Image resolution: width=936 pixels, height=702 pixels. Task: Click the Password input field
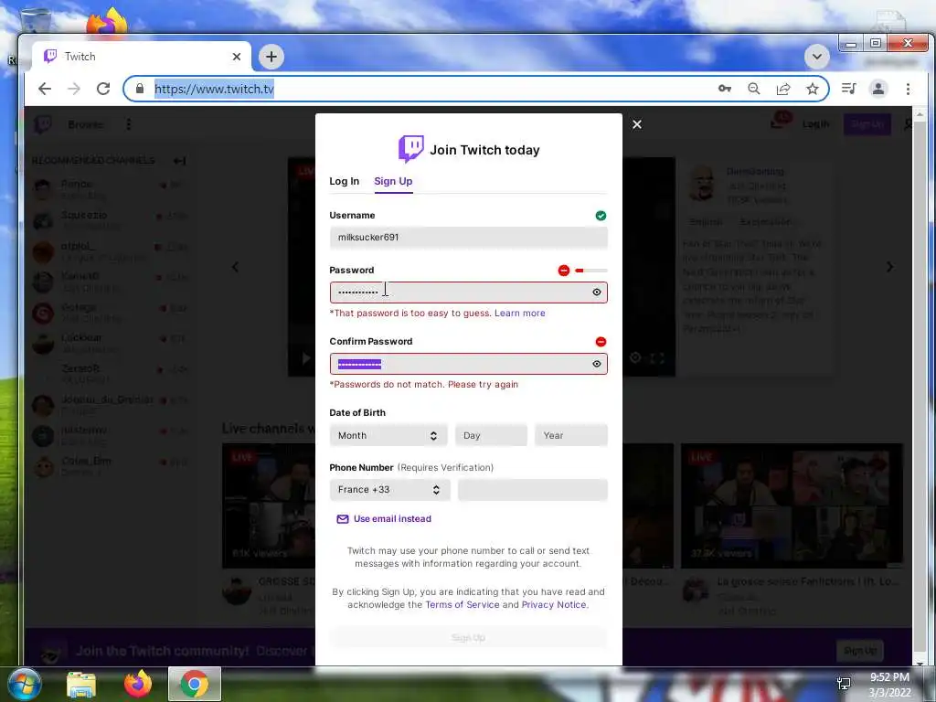[469, 292]
